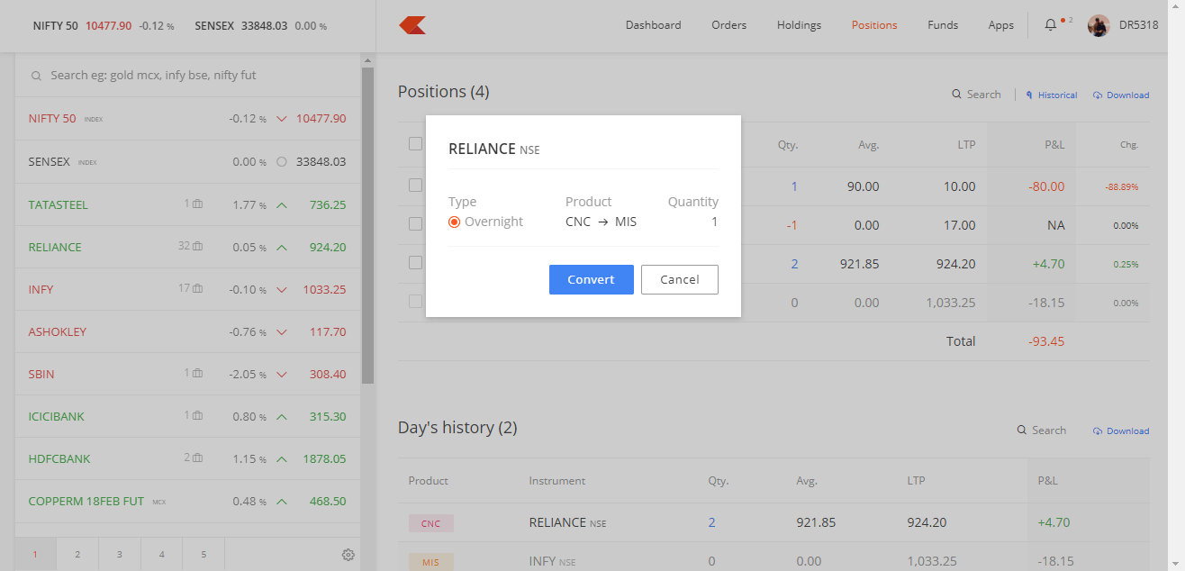Click the ASHOKLEY down-arrow indicator
Image resolution: width=1185 pixels, height=571 pixels.
click(282, 332)
